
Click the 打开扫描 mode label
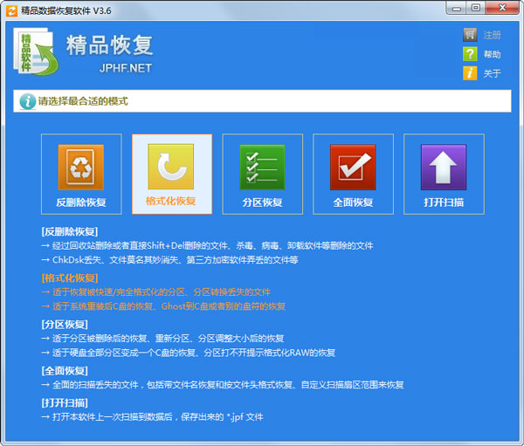444,202
